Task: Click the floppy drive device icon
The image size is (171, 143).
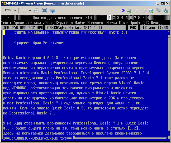Action: pyautogui.click(x=151, y=11)
